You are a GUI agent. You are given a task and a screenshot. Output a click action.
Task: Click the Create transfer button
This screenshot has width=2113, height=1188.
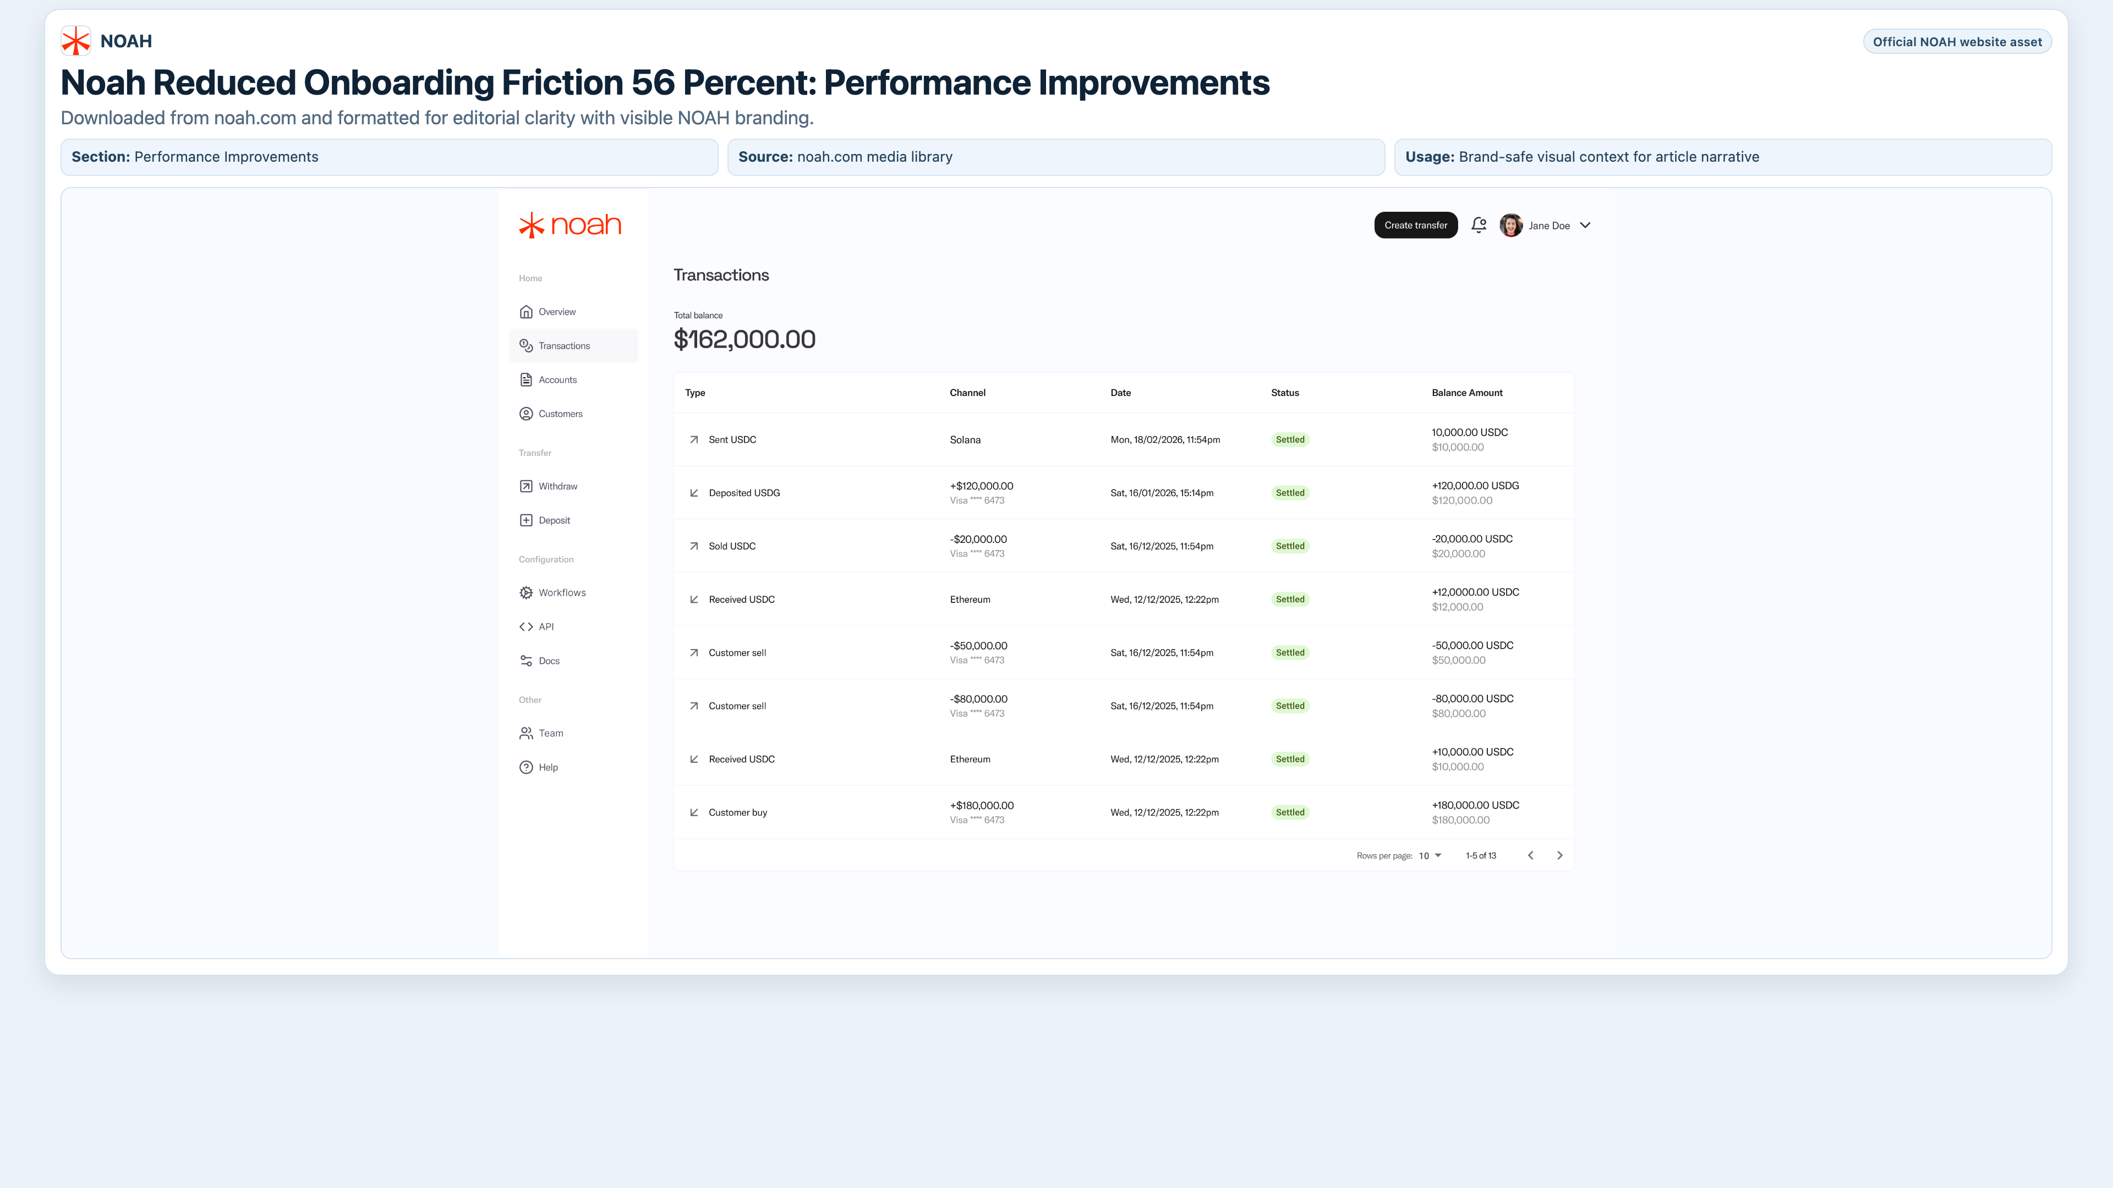coord(1416,224)
